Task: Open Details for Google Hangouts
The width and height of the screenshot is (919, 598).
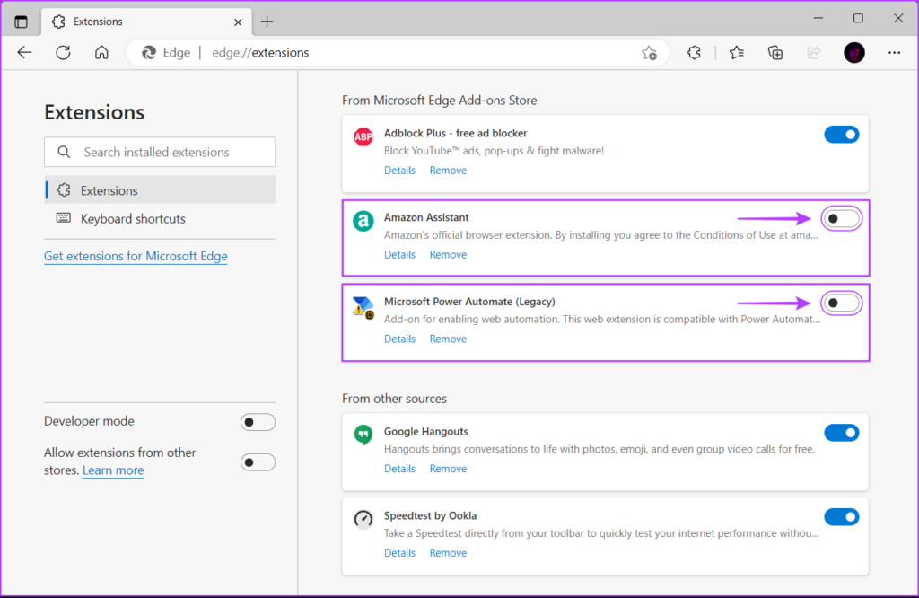Action: point(399,469)
